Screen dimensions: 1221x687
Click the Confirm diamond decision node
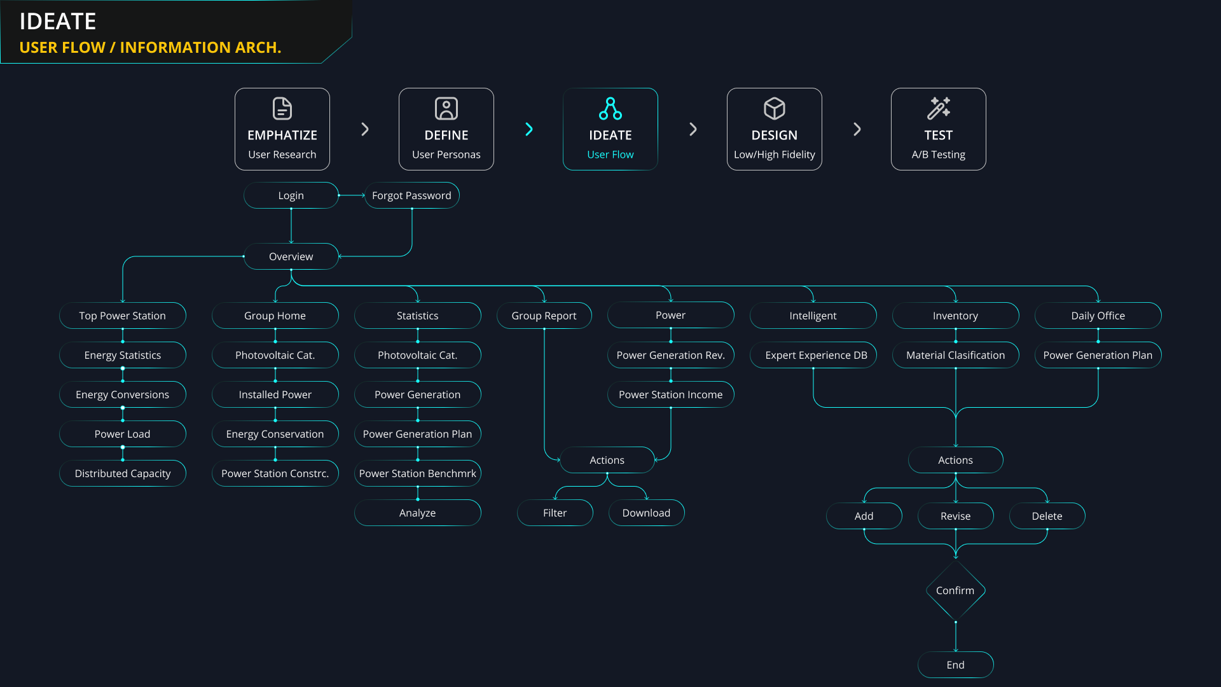(x=955, y=590)
